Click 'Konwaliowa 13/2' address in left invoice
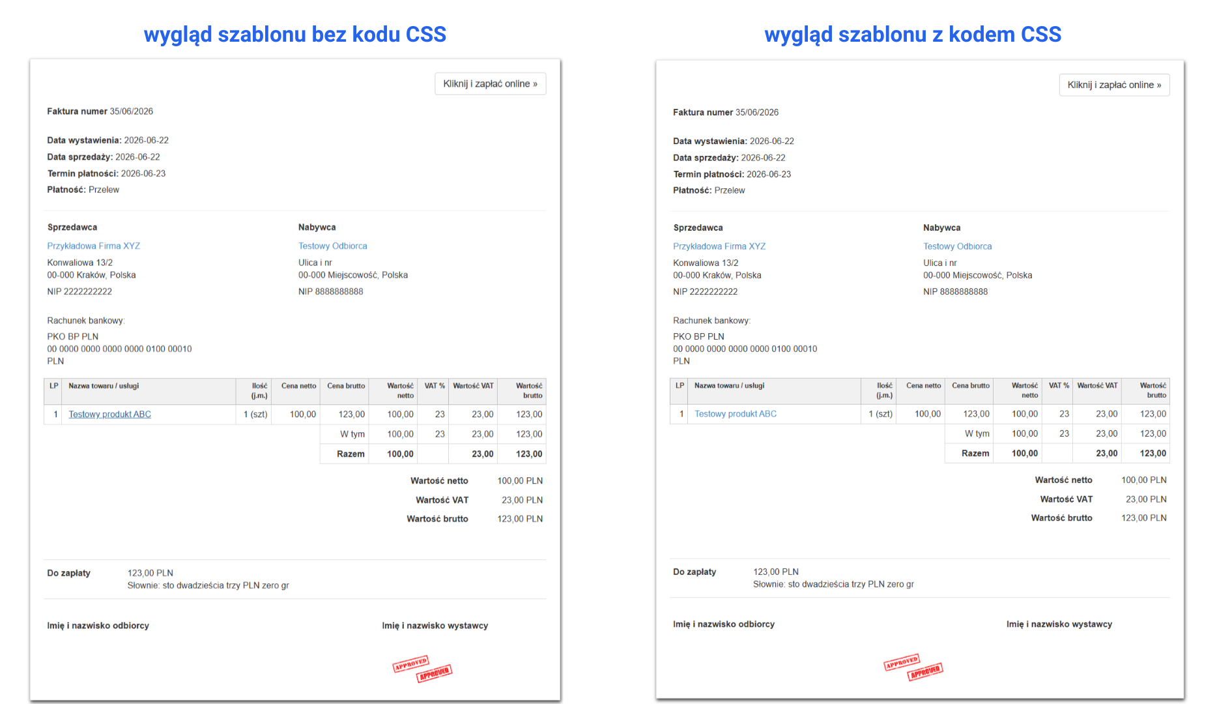The width and height of the screenshot is (1217, 704). tap(79, 263)
